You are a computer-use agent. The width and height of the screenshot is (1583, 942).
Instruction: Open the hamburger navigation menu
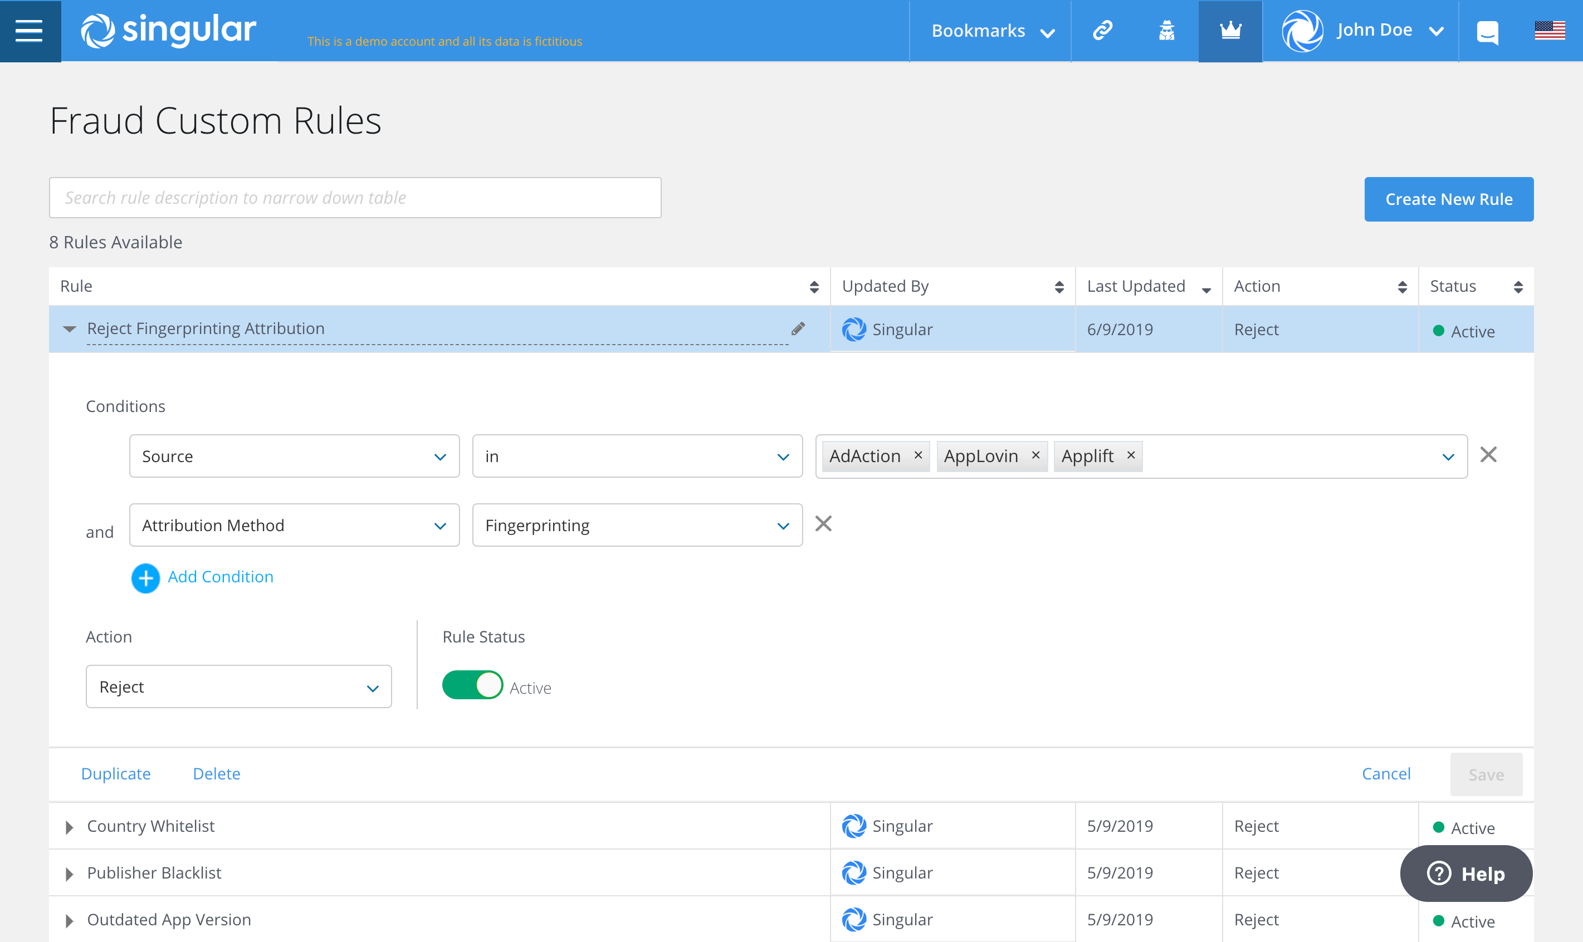pyautogui.click(x=29, y=31)
